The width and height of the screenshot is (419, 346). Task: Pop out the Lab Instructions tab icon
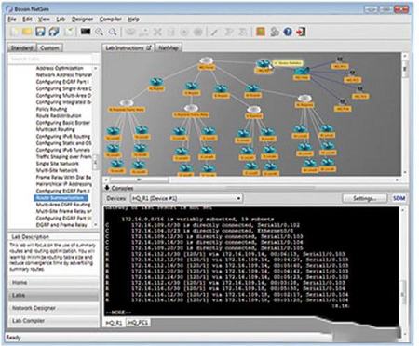click(x=149, y=47)
